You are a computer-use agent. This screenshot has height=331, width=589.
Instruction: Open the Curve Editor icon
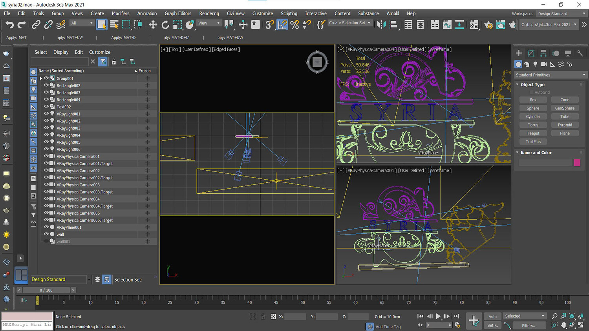pos(447,25)
